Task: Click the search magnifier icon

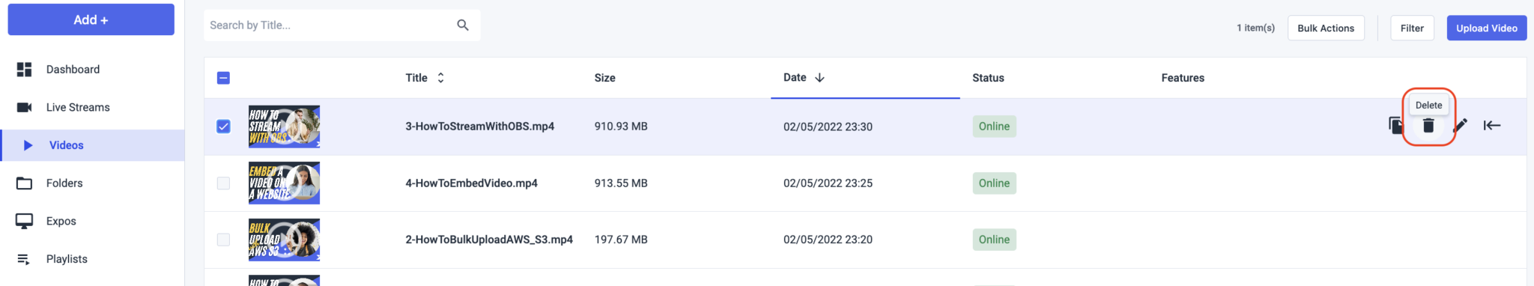Action: click(463, 25)
